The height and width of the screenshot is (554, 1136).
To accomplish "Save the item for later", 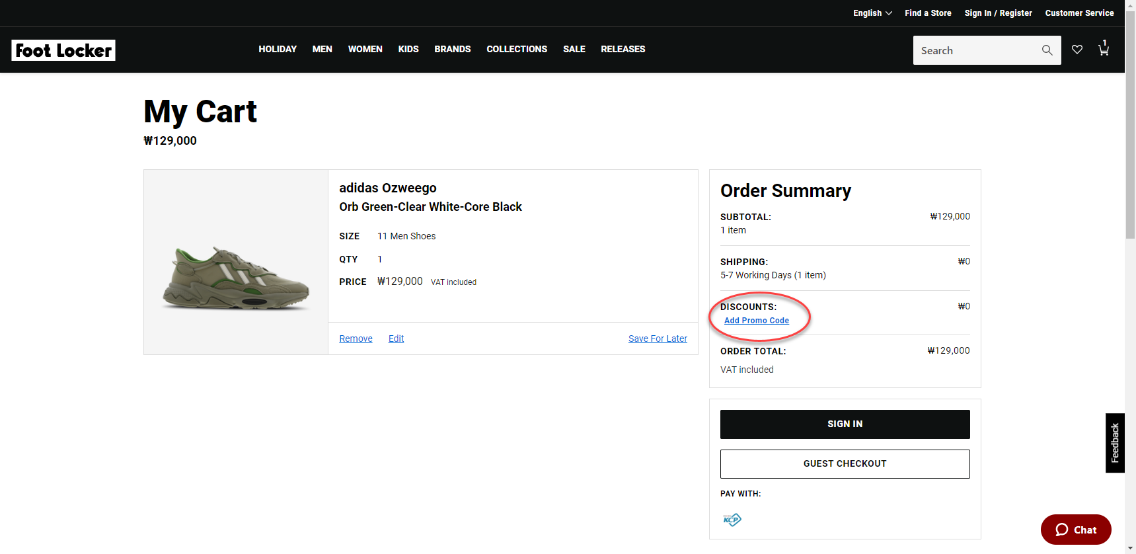I will coord(658,338).
